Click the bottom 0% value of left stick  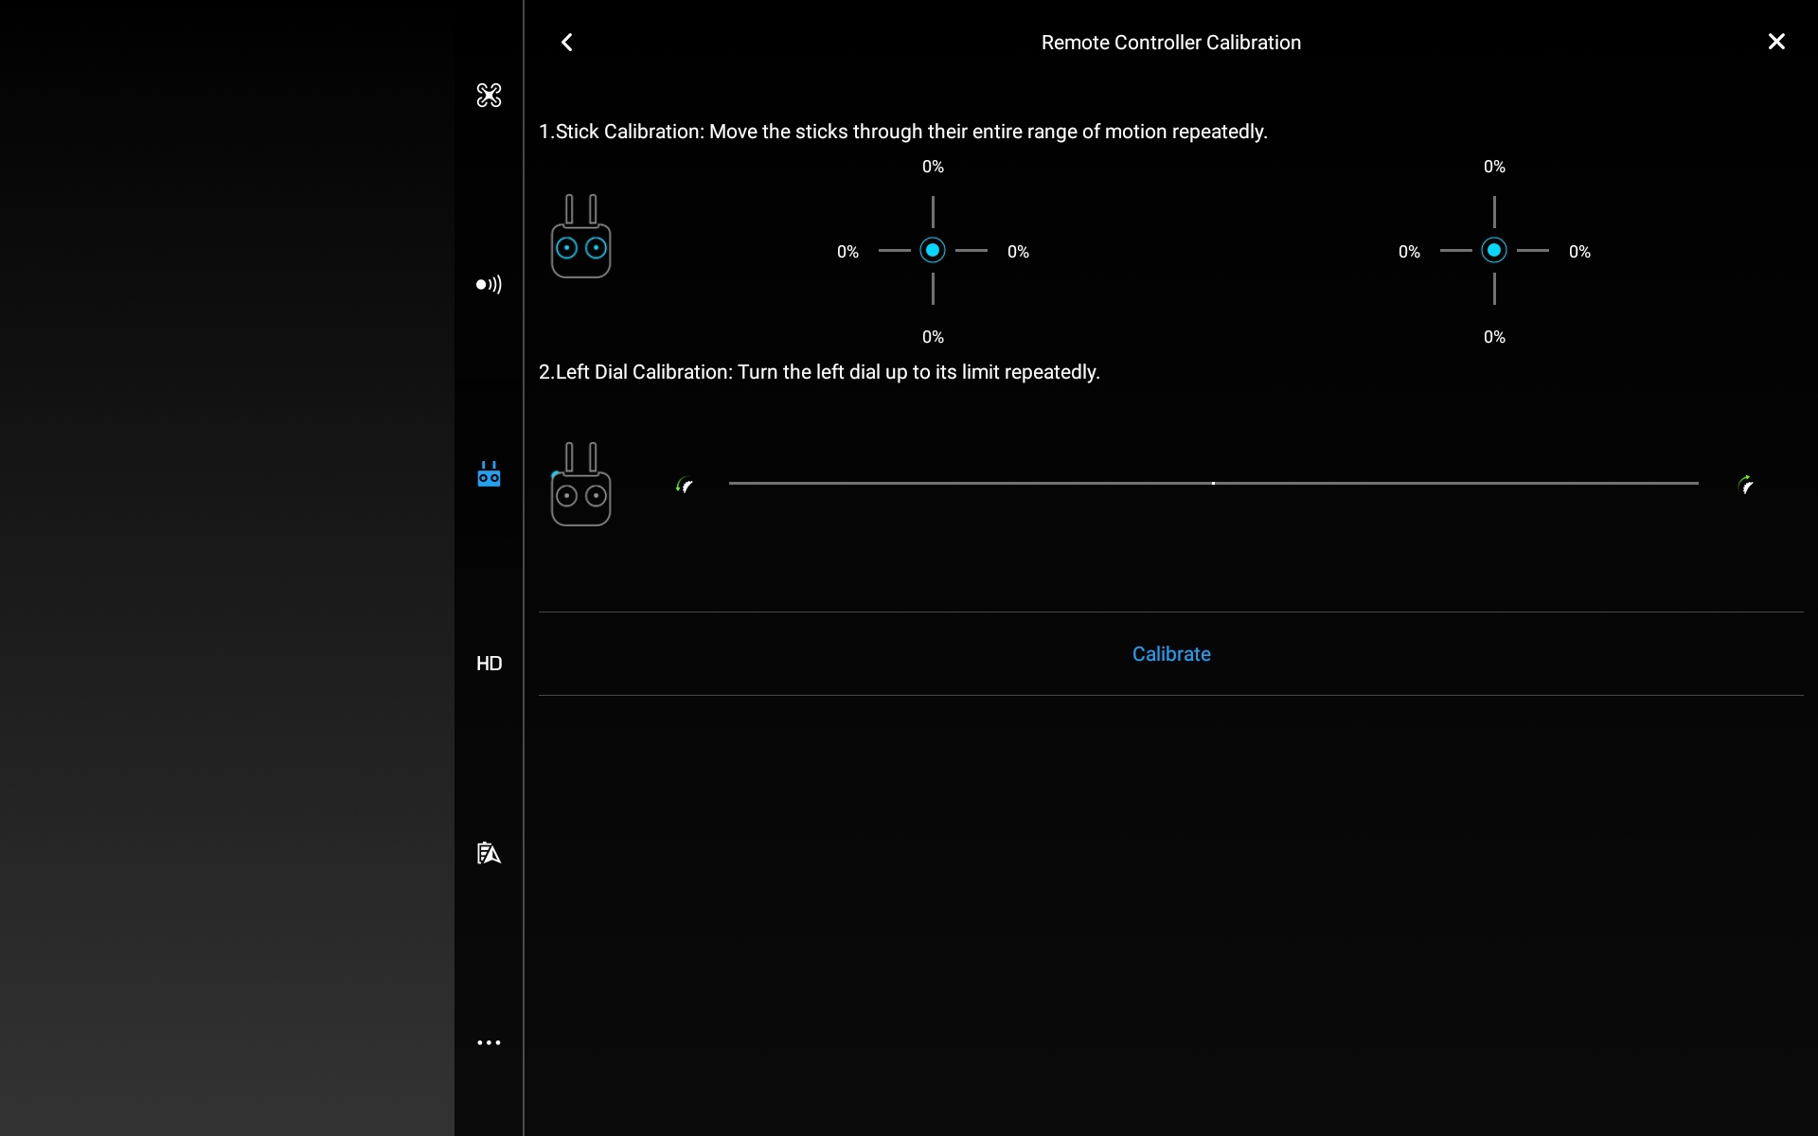tap(933, 337)
